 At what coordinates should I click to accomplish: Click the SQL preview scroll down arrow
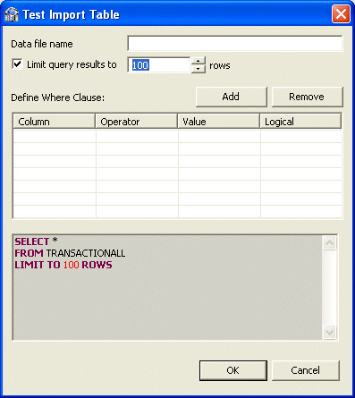pos(329,332)
